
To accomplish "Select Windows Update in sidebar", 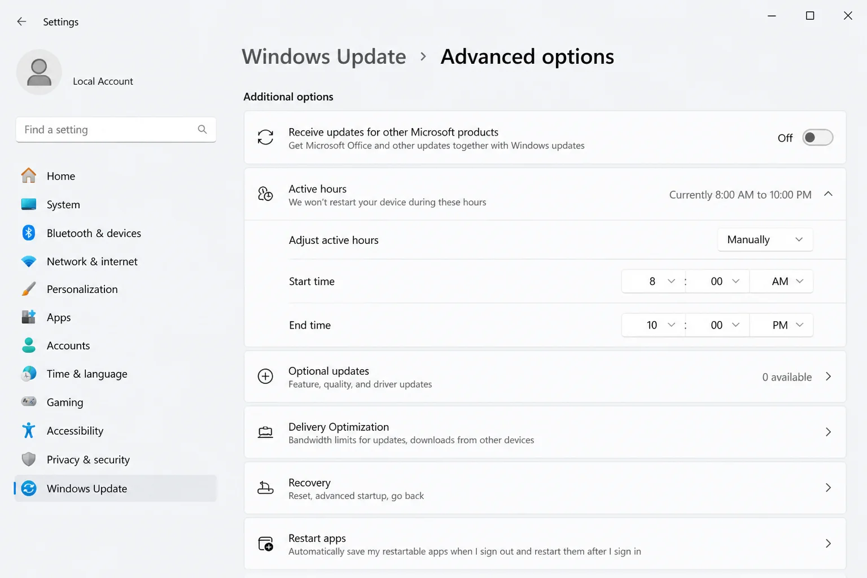I will click(x=116, y=488).
